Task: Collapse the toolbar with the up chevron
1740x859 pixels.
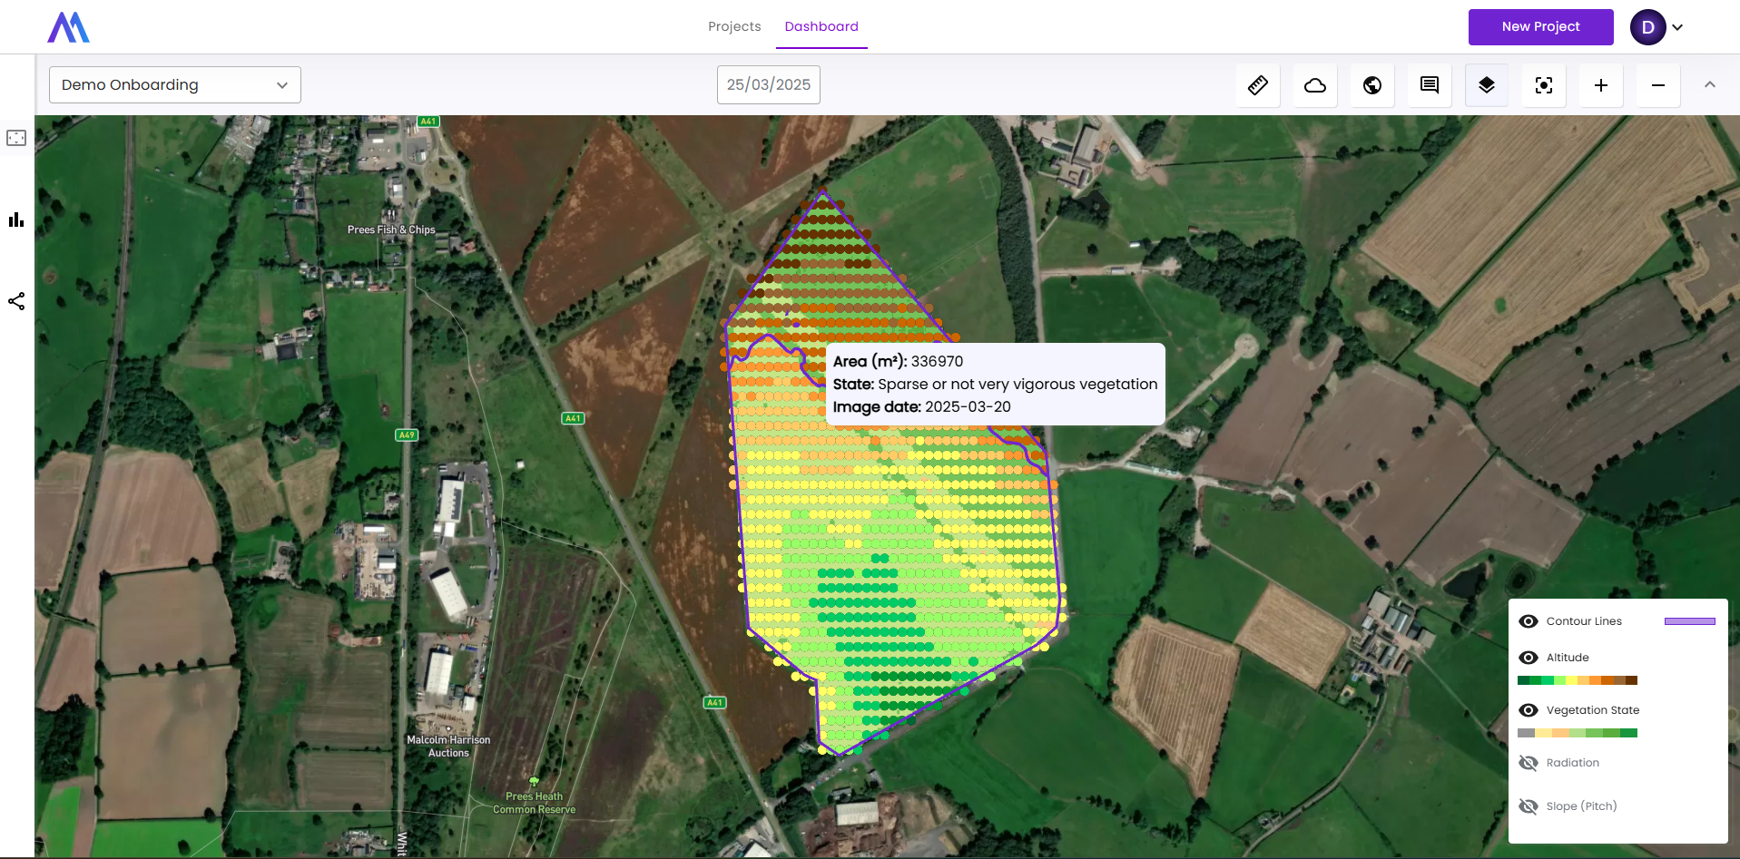Action: [x=1710, y=84]
